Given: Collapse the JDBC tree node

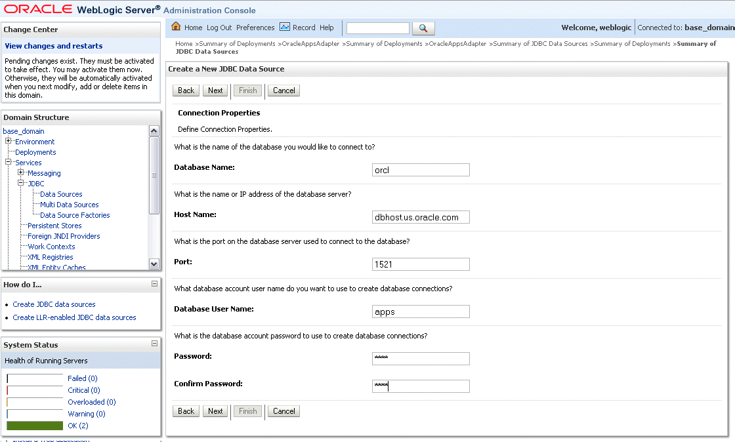Looking at the screenshot, I should 20,183.
